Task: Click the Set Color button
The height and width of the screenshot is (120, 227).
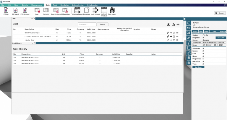Action: [x=198, y=67]
